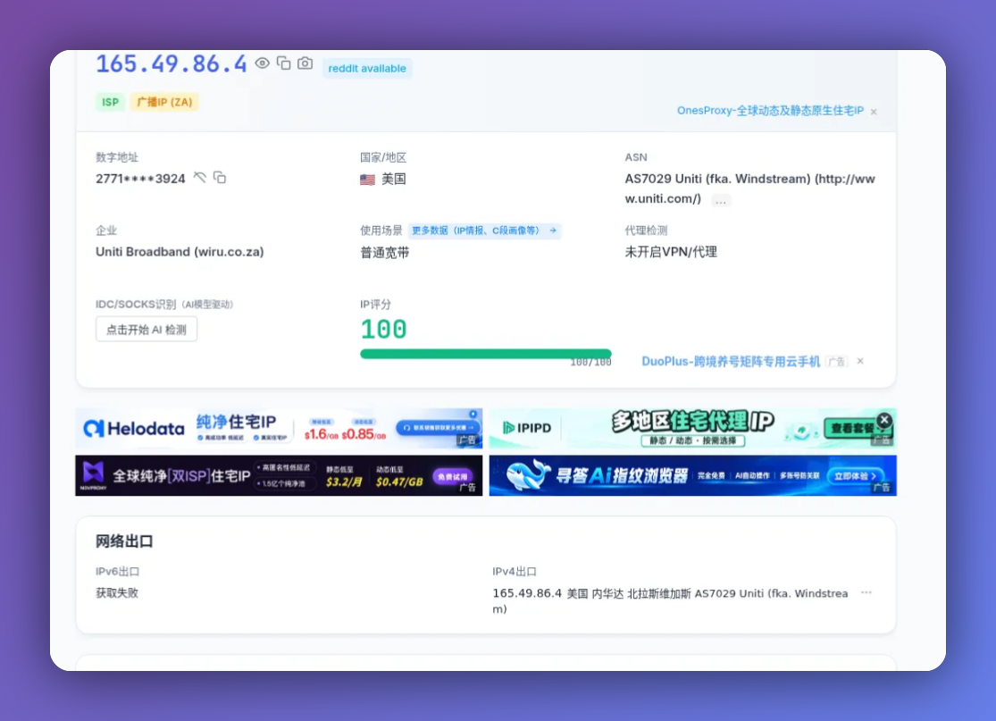Image resolution: width=996 pixels, height=721 pixels.
Task: Click the 未开启VPN/代理 proxy detection value
Action: coord(671,252)
